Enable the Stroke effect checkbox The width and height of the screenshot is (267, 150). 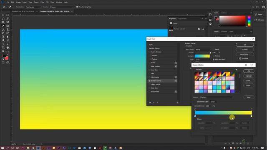[x=149, y=63]
